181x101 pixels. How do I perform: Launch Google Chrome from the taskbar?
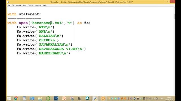click(x=16, y=98)
